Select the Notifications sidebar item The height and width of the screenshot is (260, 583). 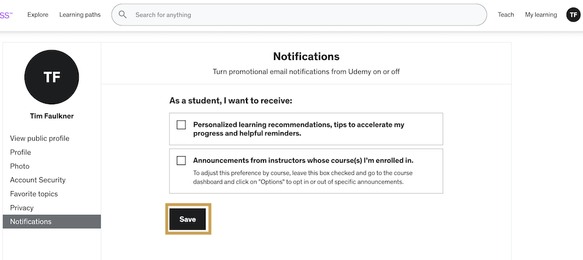[x=31, y=222]
